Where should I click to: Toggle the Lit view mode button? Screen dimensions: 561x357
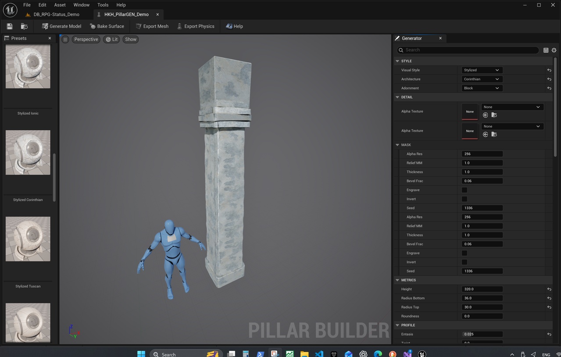coord(111,39)
